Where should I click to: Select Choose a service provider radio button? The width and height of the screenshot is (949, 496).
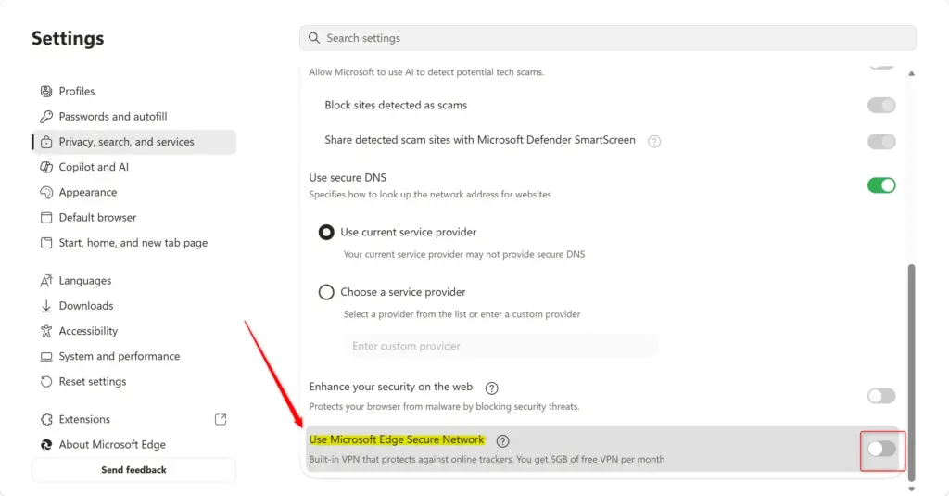click(x=326, y=293)
